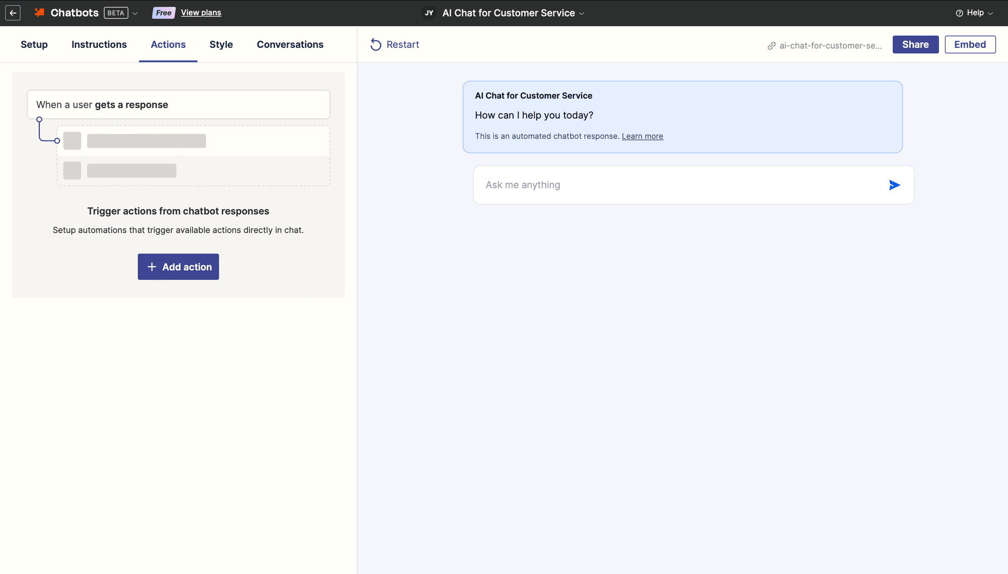The image size is (1008, 574).
Task: Click the Style tab option
Action: tap(222, 44)
